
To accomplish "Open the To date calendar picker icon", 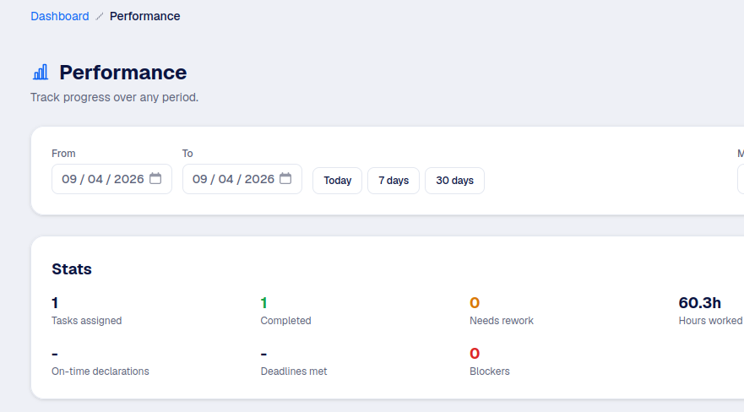I will click(x=285, y=178).
